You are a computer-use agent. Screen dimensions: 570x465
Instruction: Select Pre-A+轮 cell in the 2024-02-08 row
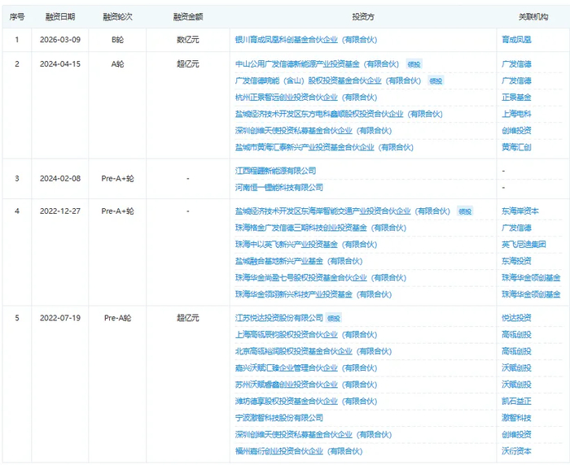click(117, 179)
